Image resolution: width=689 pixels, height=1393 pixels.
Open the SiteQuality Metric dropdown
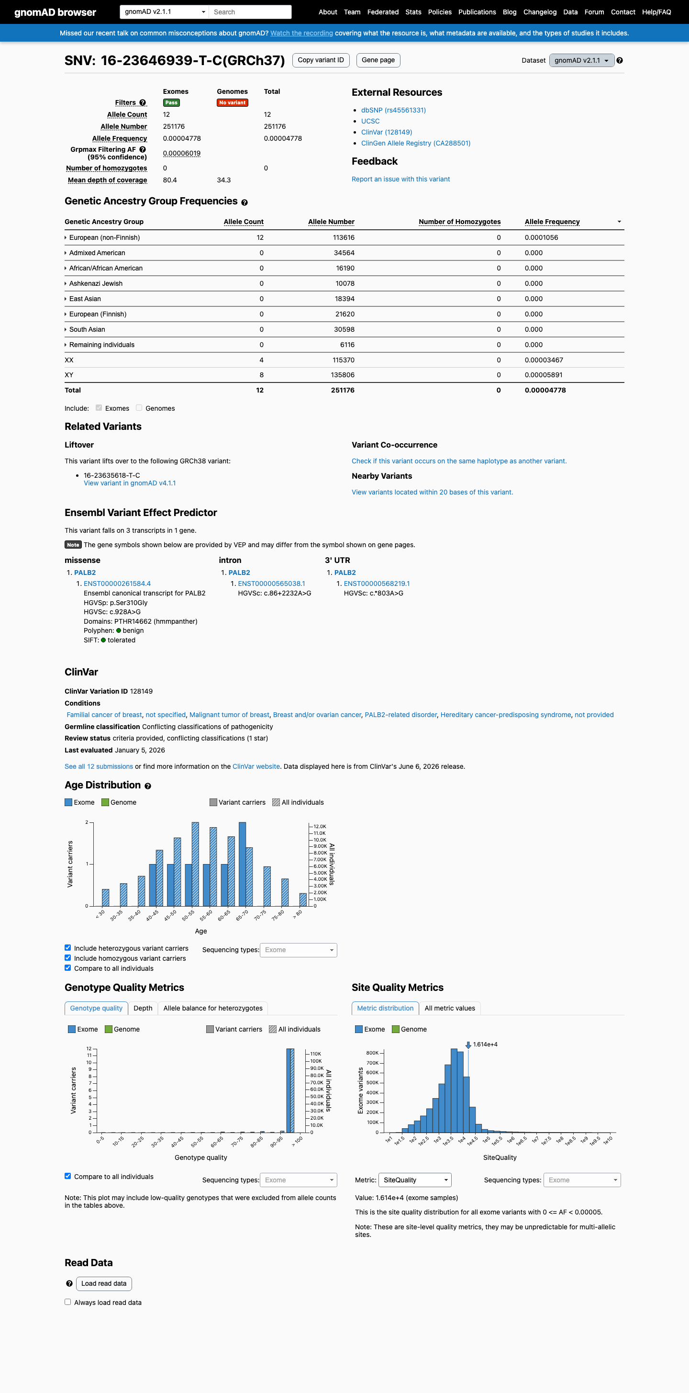[414, 1180]
